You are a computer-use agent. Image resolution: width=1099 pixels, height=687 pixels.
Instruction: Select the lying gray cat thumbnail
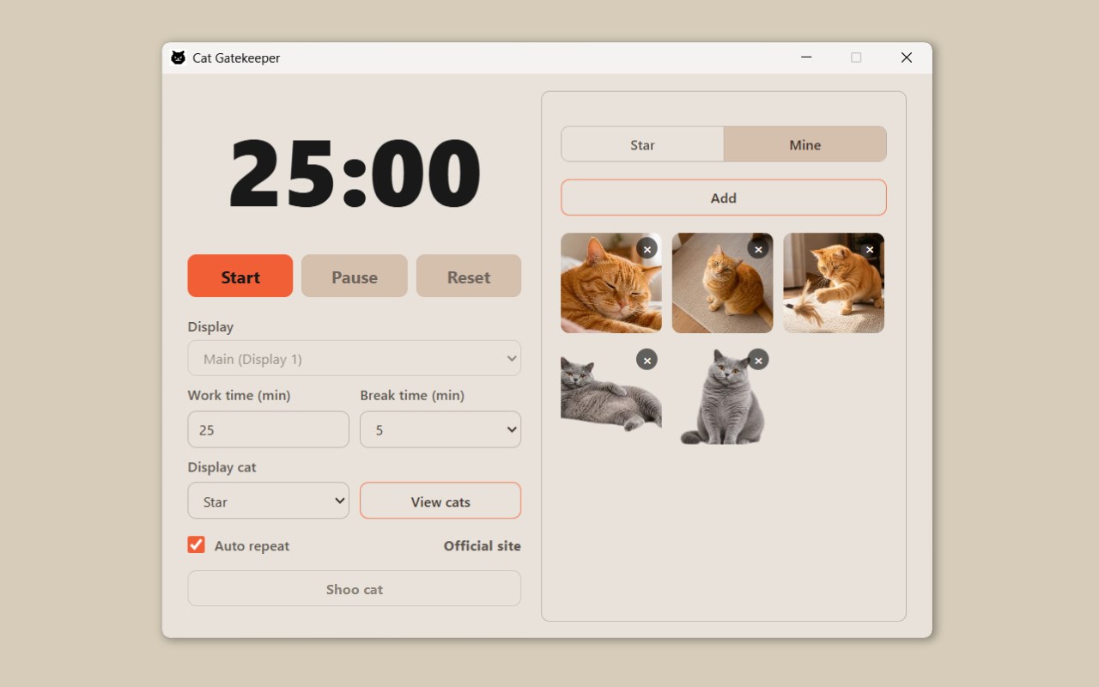point(611,394)
